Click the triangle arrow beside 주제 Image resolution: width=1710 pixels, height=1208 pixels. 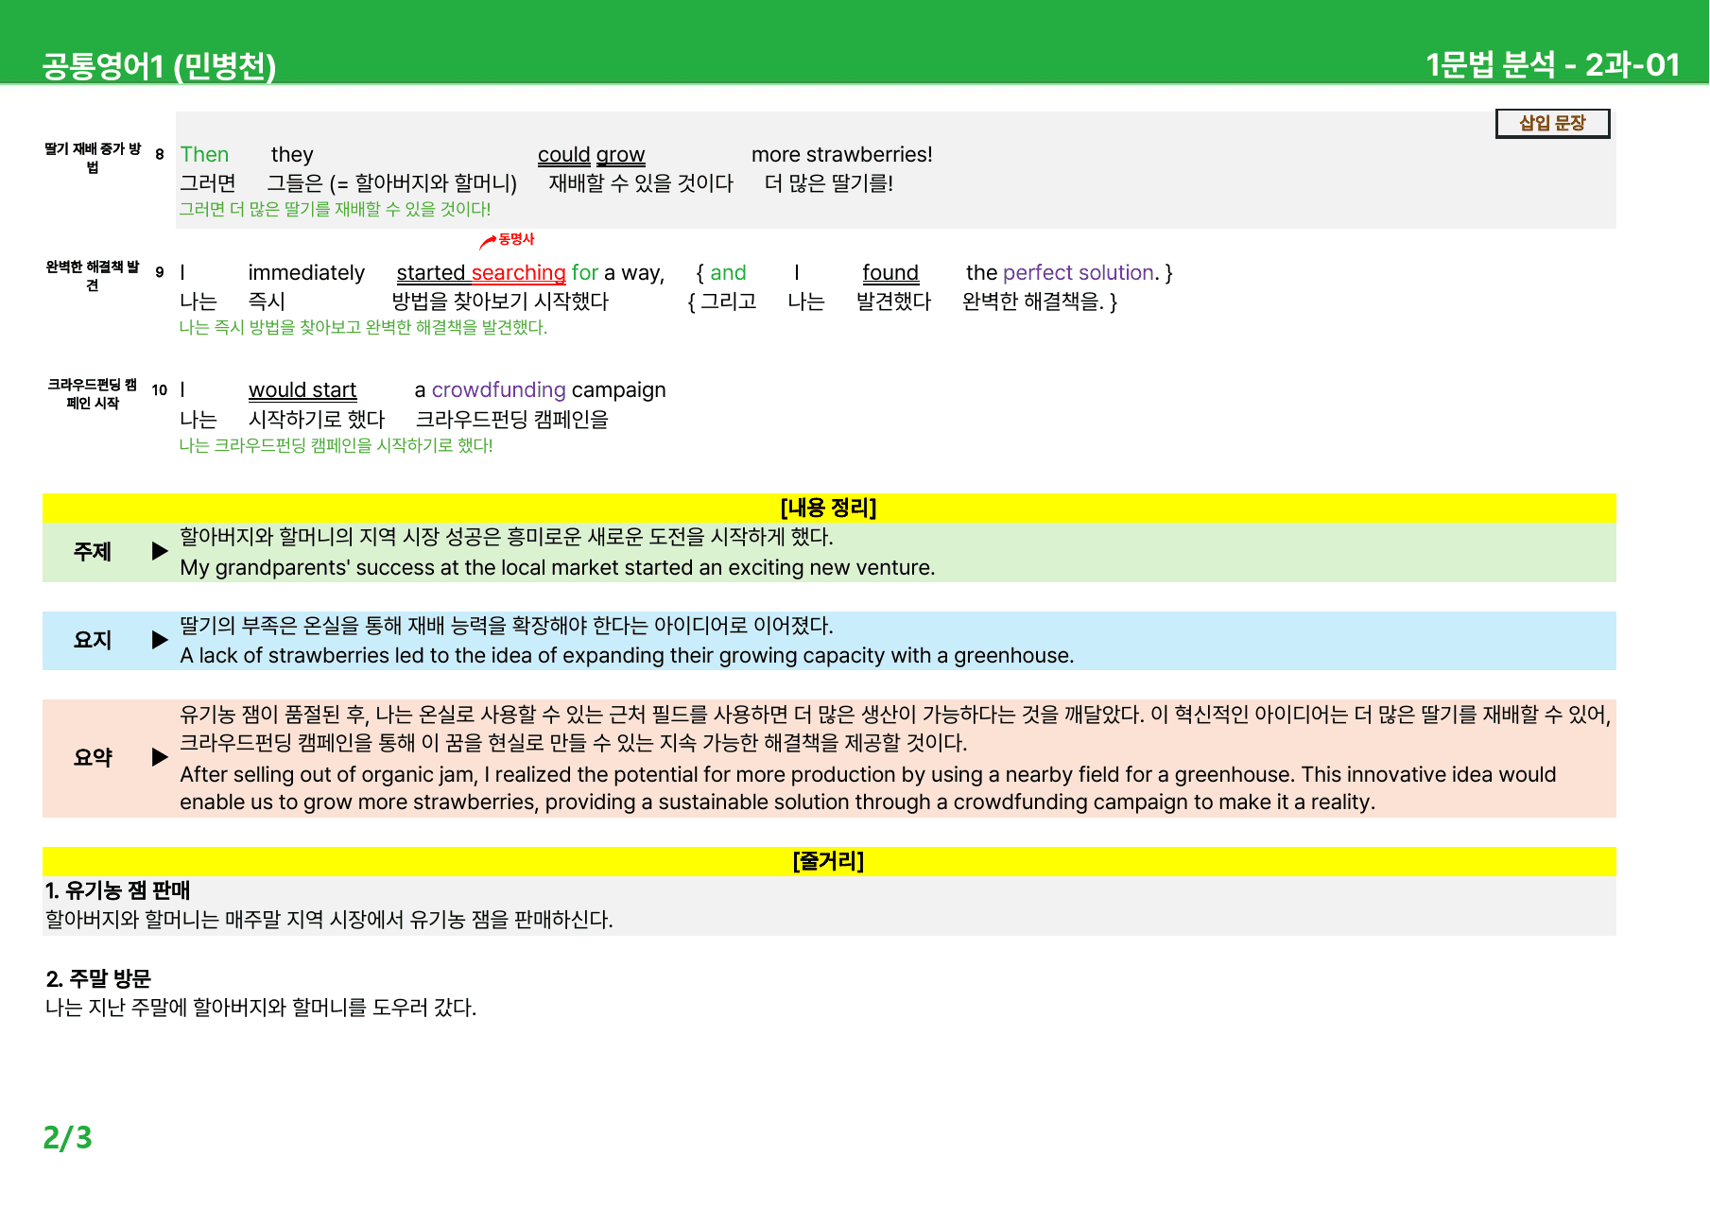160,551
